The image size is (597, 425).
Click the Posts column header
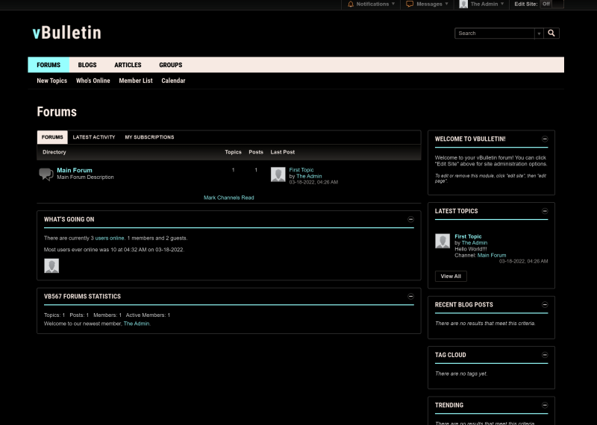click(x=256, y=152)
